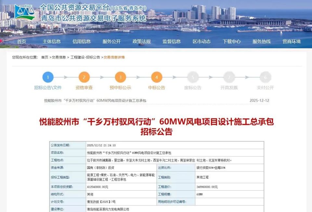Click the 首页 breadcrumb link
The image size is (312, 212).
click(45, 57)
